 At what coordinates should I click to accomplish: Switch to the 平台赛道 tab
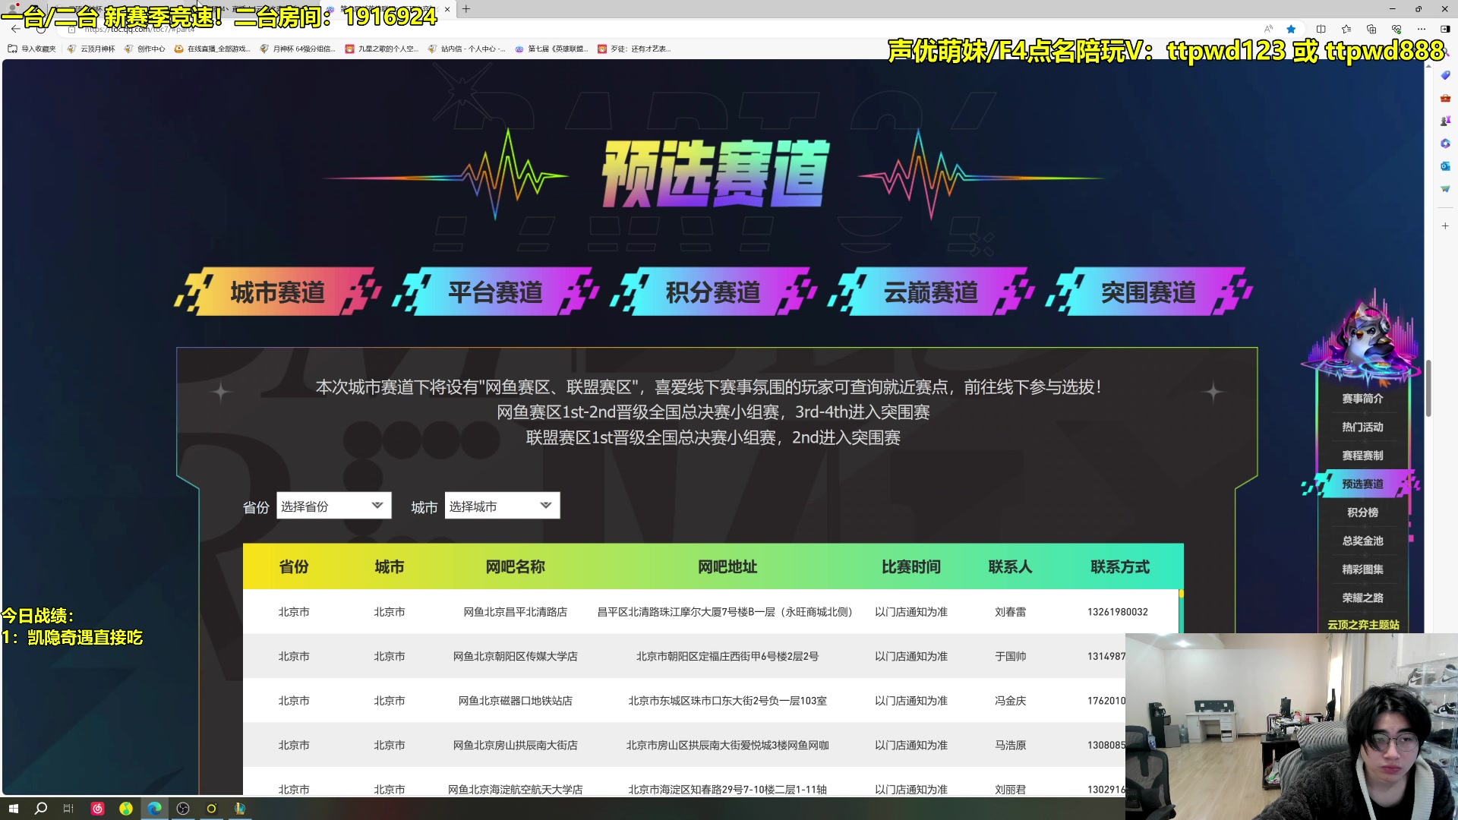495,291
